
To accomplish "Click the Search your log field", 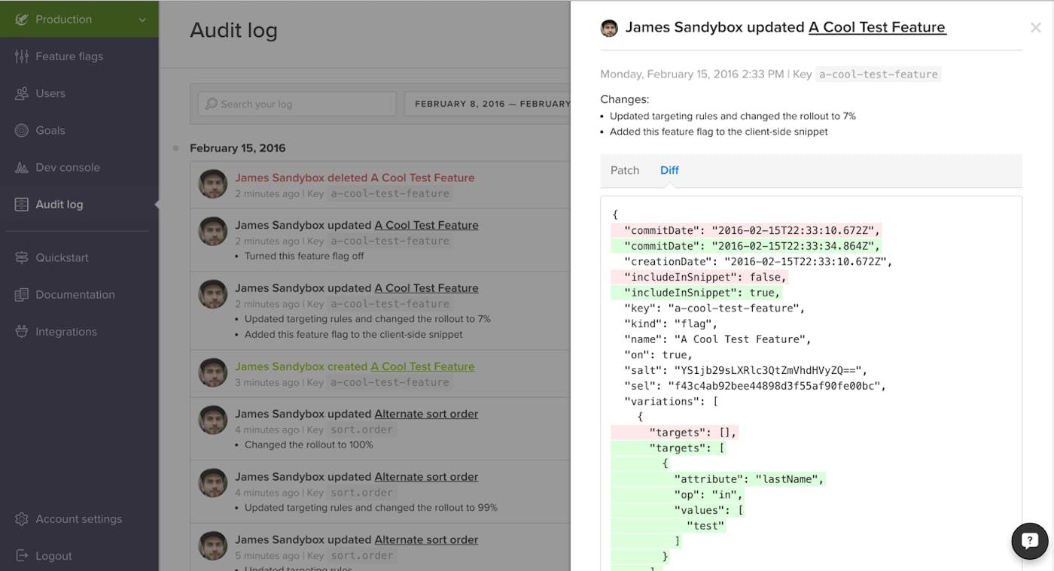I will pyautogui.click(x=297, y=104).
